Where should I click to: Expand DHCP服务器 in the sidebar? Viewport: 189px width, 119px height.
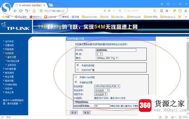click(x=10, y=69)
